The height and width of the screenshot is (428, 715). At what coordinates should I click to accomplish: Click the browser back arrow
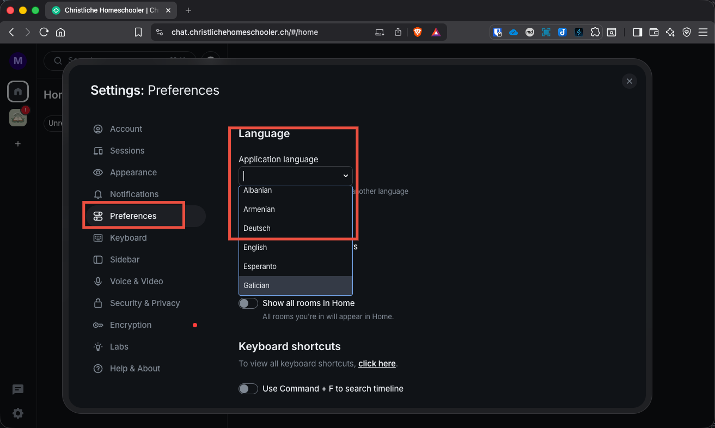11,32
